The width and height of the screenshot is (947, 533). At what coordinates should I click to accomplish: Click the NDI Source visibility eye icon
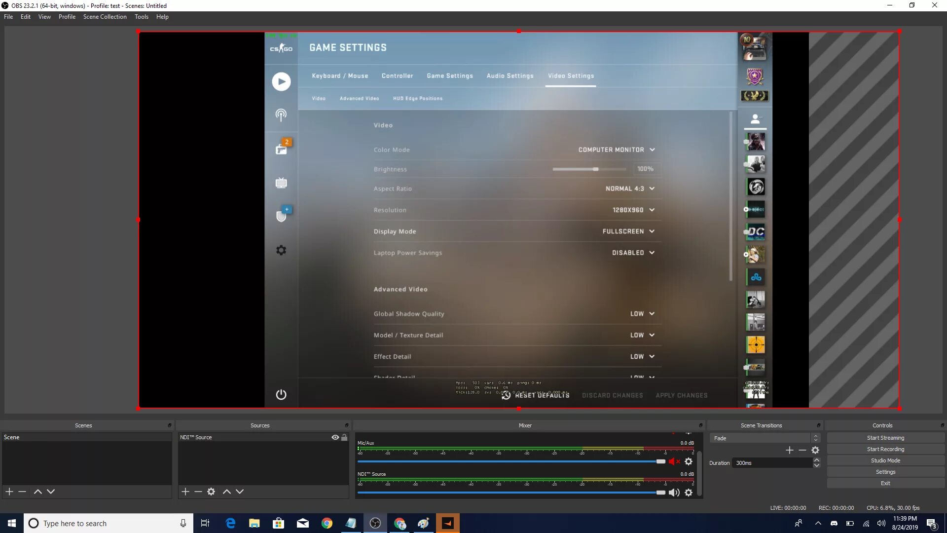335,437
